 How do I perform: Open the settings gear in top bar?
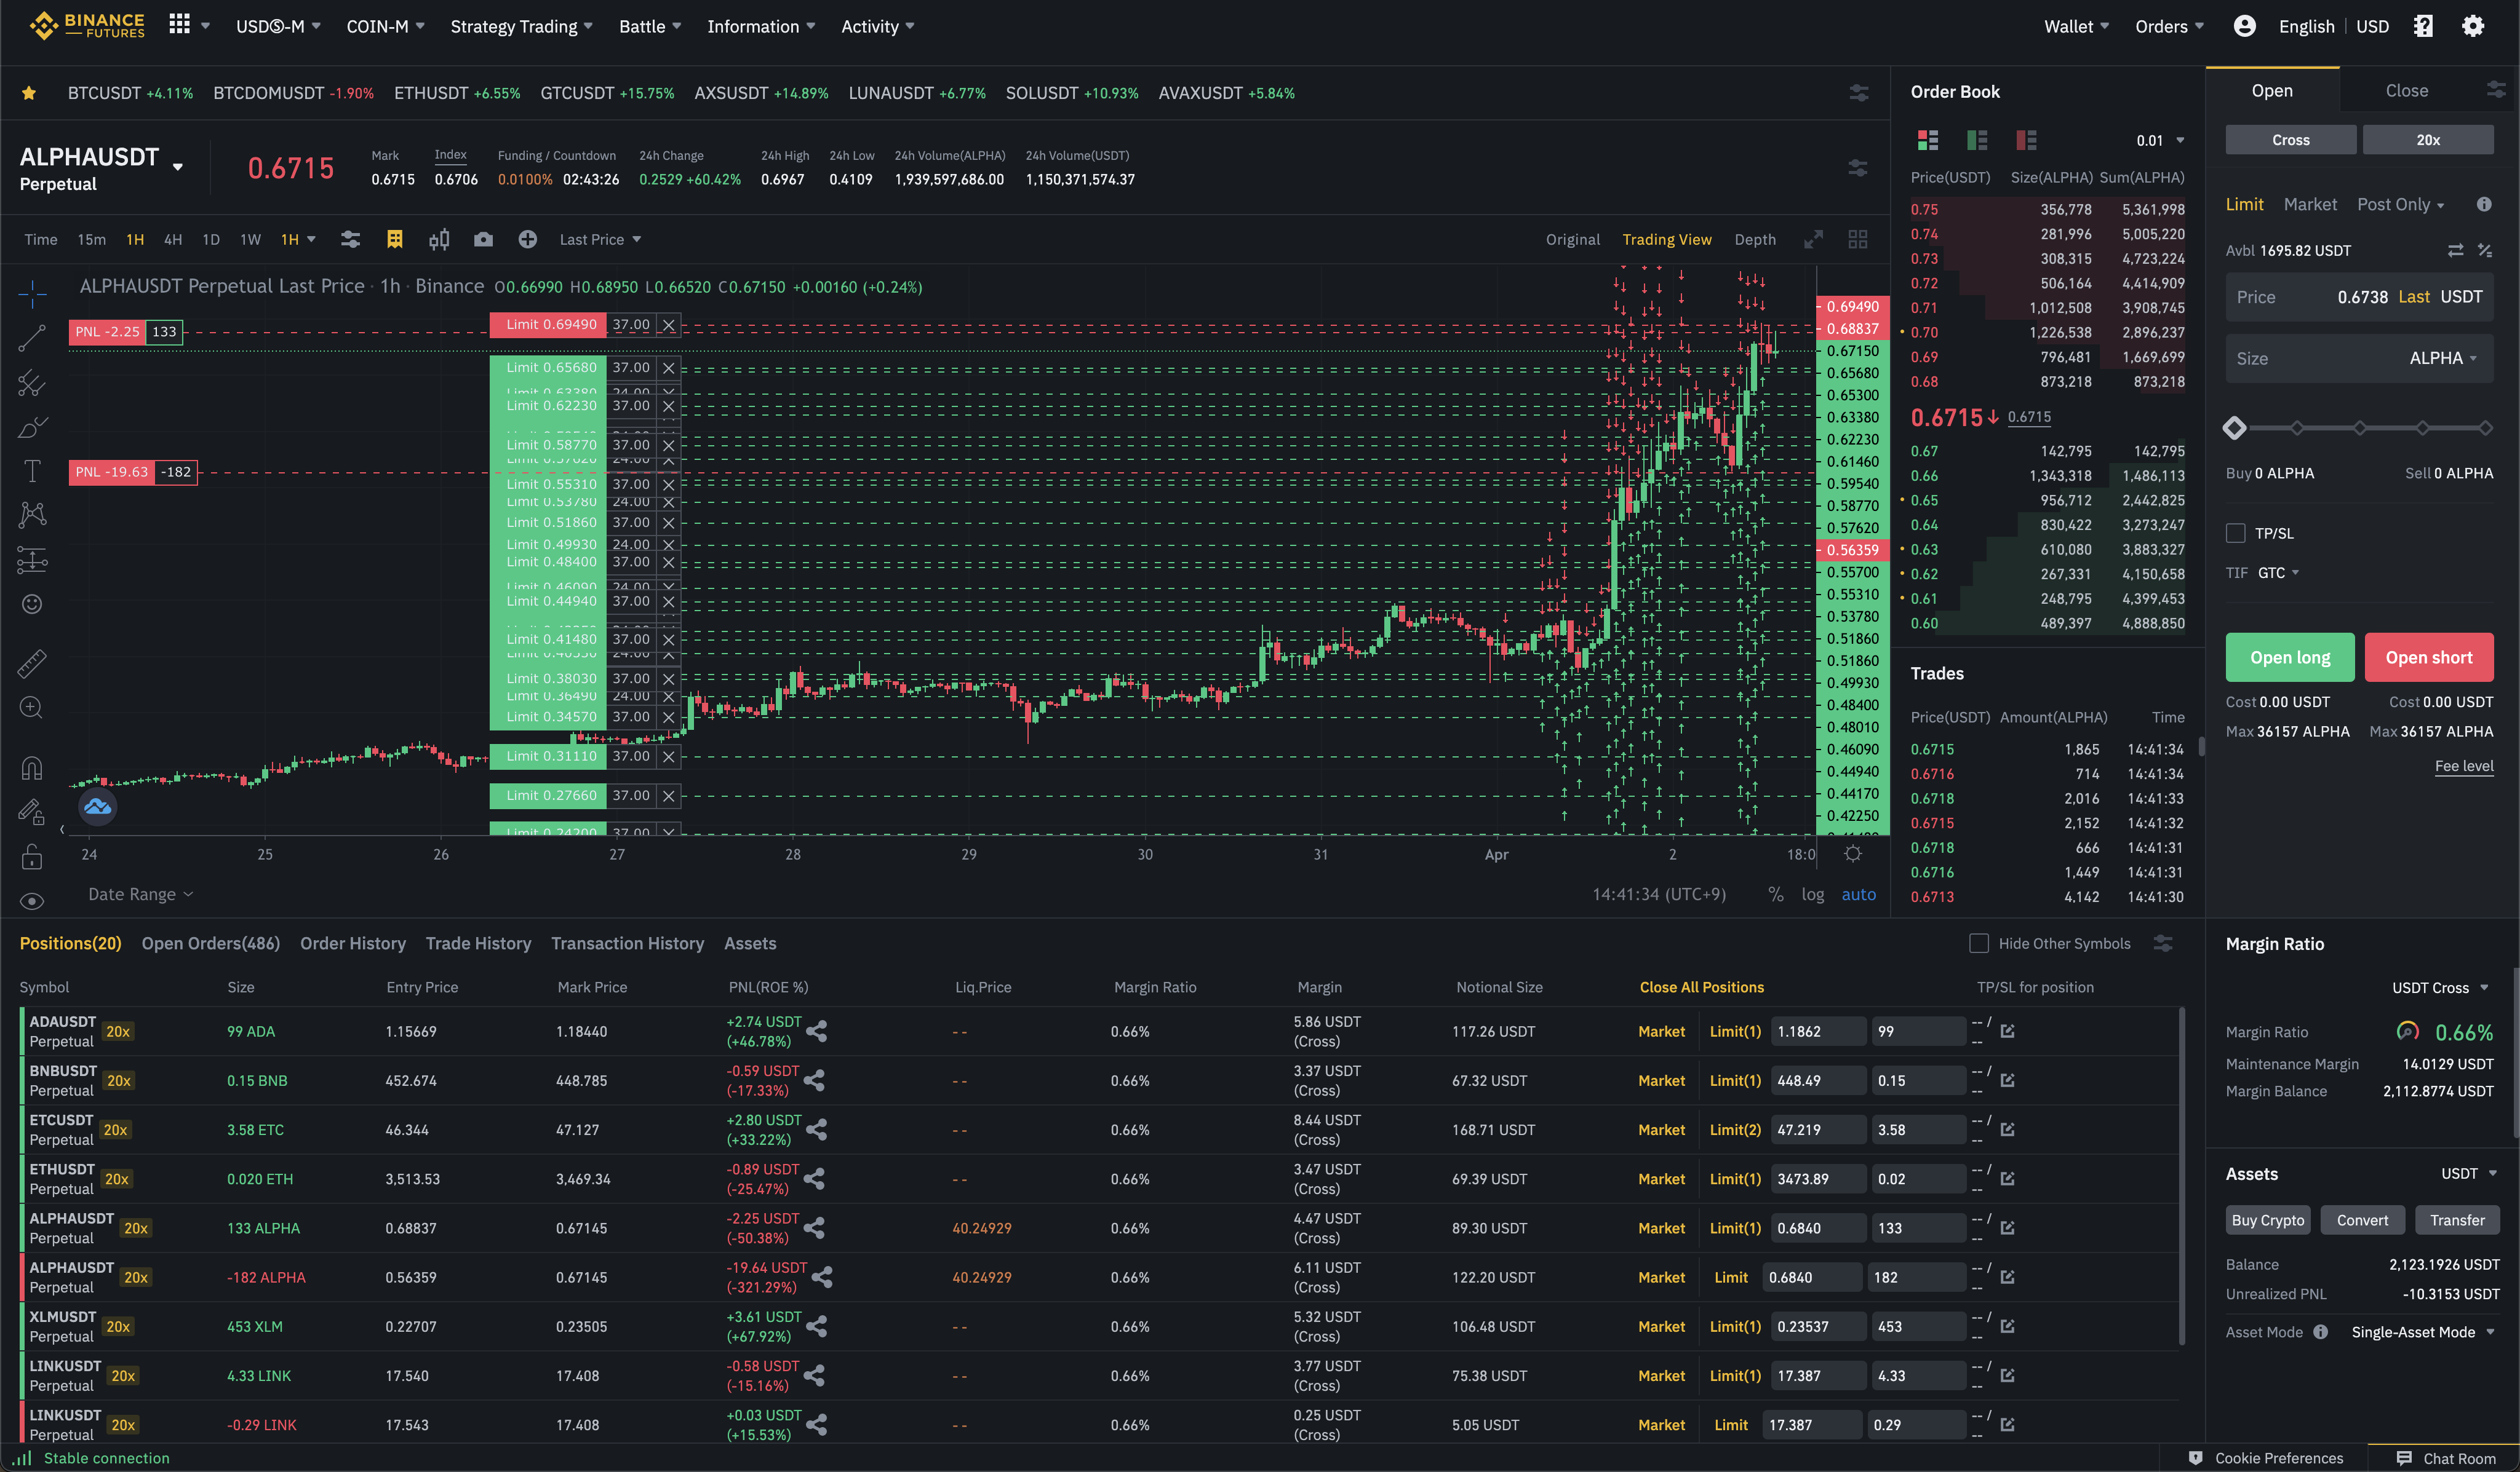pyautogui.click(x=2472, y=27)
